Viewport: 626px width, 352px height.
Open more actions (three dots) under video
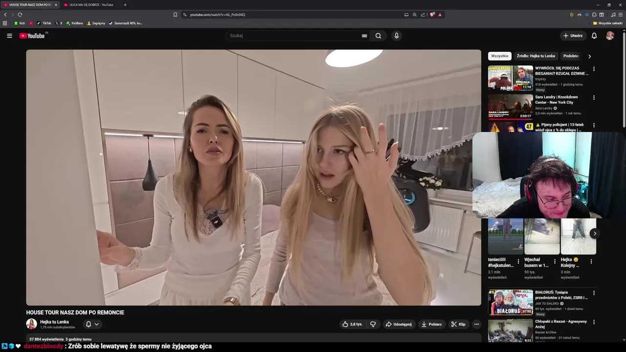pyautogui.click(x=476, y=324)
